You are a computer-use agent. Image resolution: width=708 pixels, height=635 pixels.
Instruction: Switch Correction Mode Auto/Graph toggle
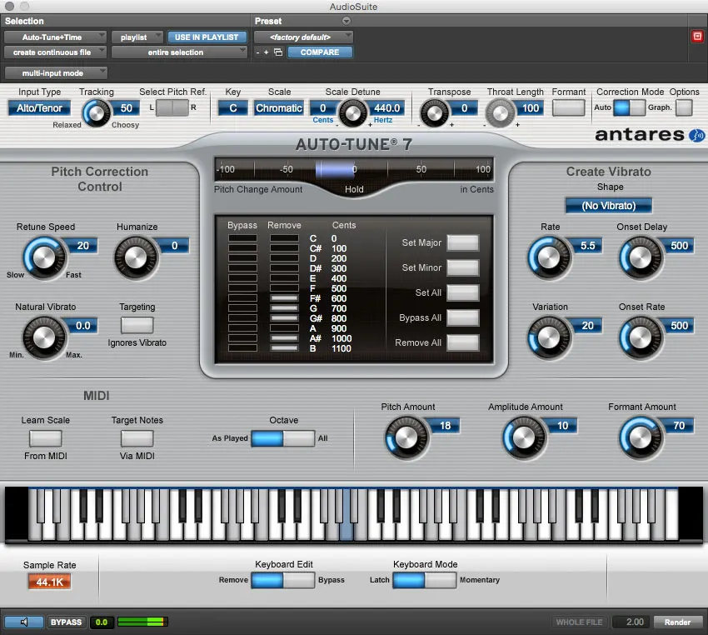tap(630, 108)
